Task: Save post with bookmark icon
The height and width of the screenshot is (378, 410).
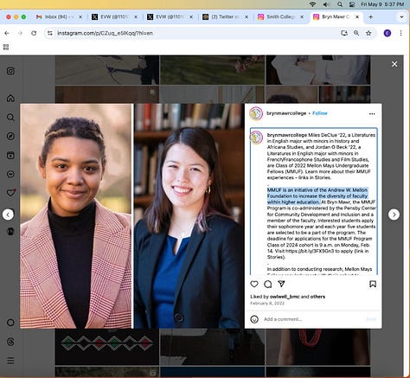Action: (x=373, y=284)
